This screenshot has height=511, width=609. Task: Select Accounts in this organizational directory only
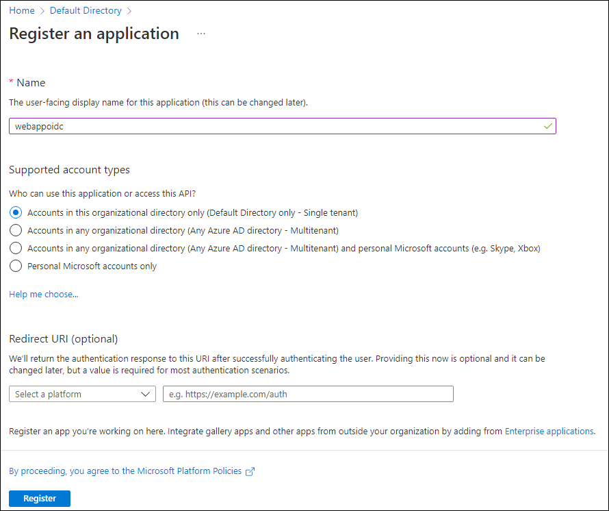[x=16, y=212]
